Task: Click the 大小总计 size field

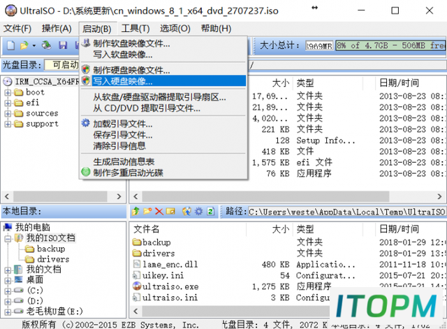Action: tap(319, 46)
